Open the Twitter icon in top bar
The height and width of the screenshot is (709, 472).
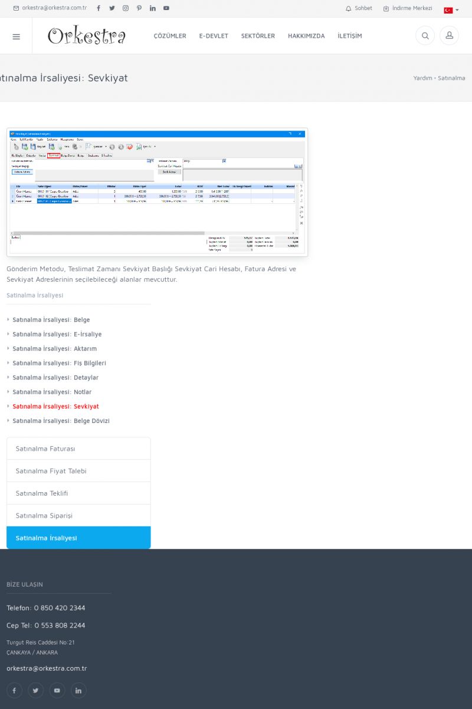tap(112, 8)
